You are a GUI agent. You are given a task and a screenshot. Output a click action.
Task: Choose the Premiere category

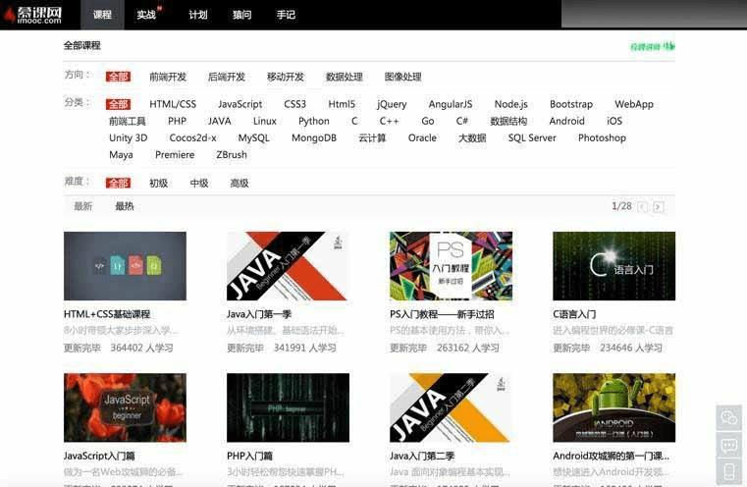pos(175,155)
